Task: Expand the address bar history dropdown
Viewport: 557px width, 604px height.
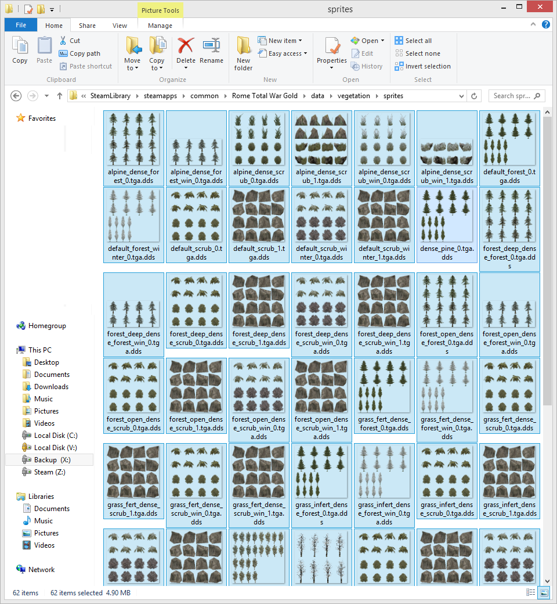Action: 461,96
